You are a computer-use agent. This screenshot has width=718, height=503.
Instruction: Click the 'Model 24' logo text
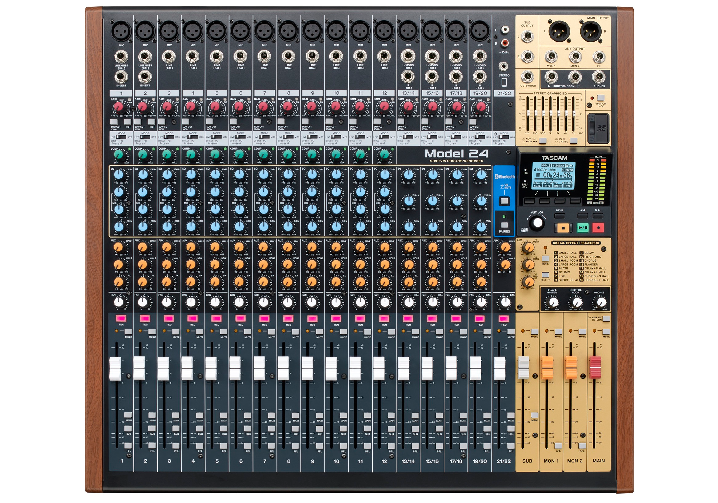click(456, 154)
